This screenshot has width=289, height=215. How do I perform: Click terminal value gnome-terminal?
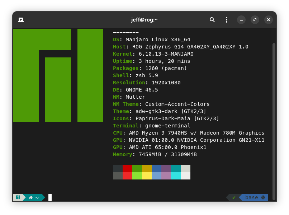168,126
